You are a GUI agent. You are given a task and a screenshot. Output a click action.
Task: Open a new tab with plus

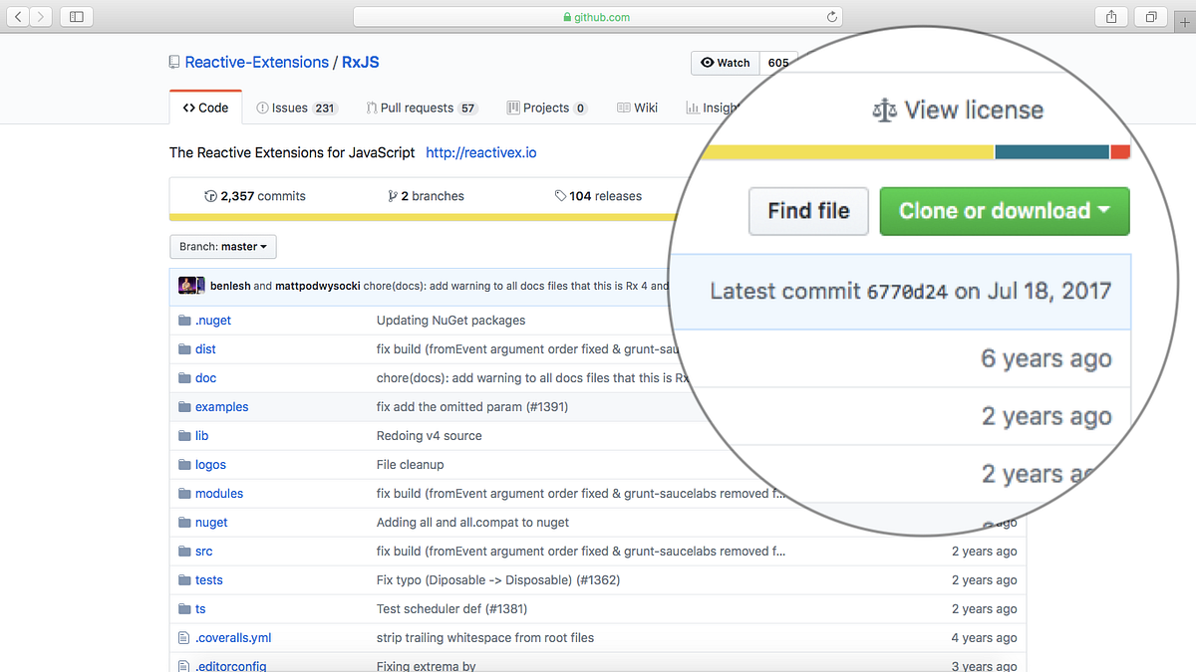1184,21
